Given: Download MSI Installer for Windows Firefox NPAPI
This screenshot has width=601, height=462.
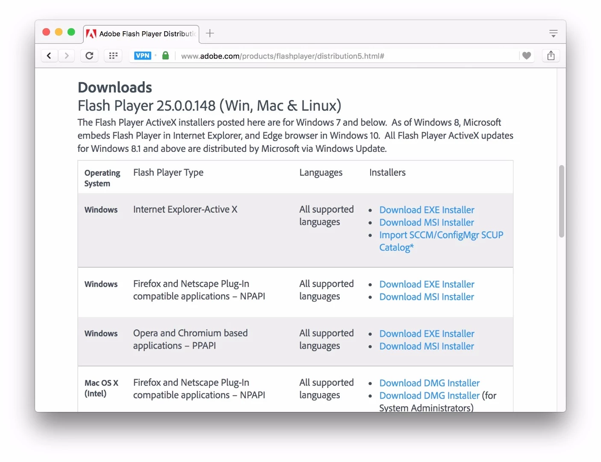Looking at the screenshot, I should [x=427, y=297].
